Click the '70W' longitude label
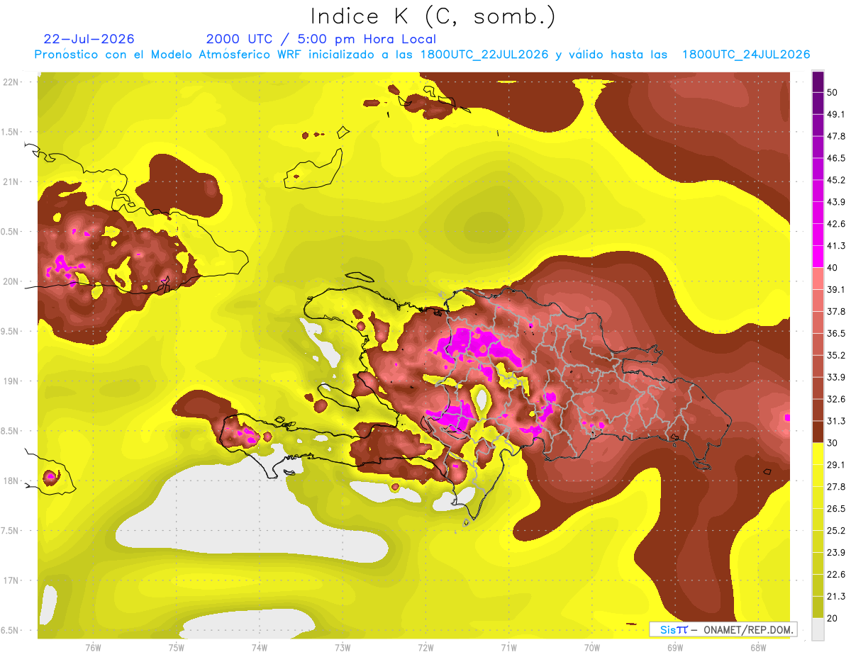 tap(592, 648)
